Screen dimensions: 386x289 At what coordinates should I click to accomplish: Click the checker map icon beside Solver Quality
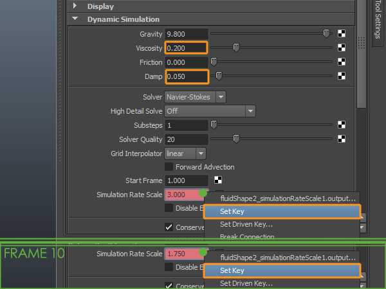click(342, 139)
